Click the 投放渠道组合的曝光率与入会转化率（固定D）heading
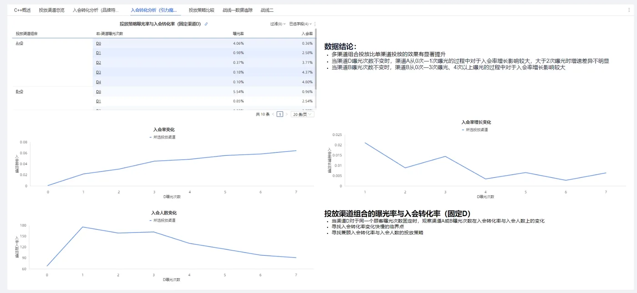Screen dimensions: 637x293 [x=397, y=213]
